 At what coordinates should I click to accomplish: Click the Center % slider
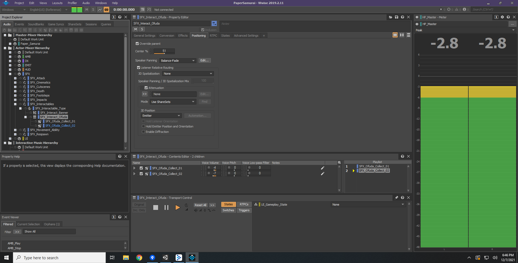(x=164, y=51)
